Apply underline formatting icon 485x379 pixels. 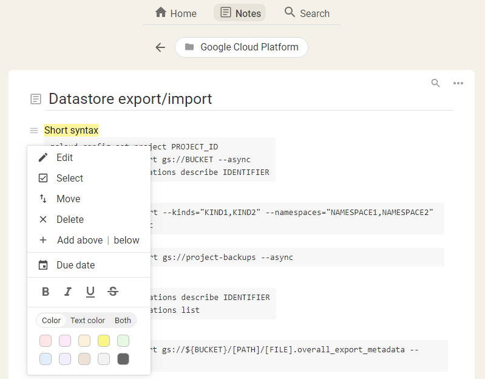(90, 292)
